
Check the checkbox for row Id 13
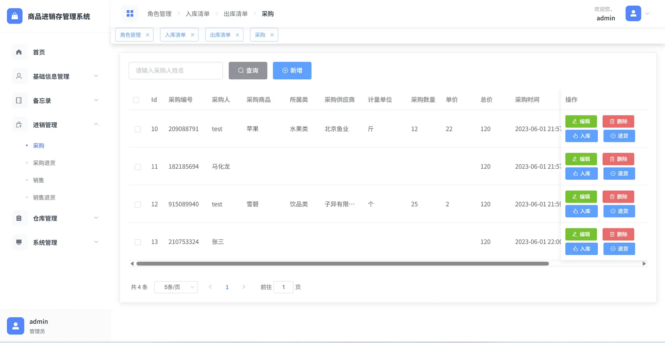point(138,242)
